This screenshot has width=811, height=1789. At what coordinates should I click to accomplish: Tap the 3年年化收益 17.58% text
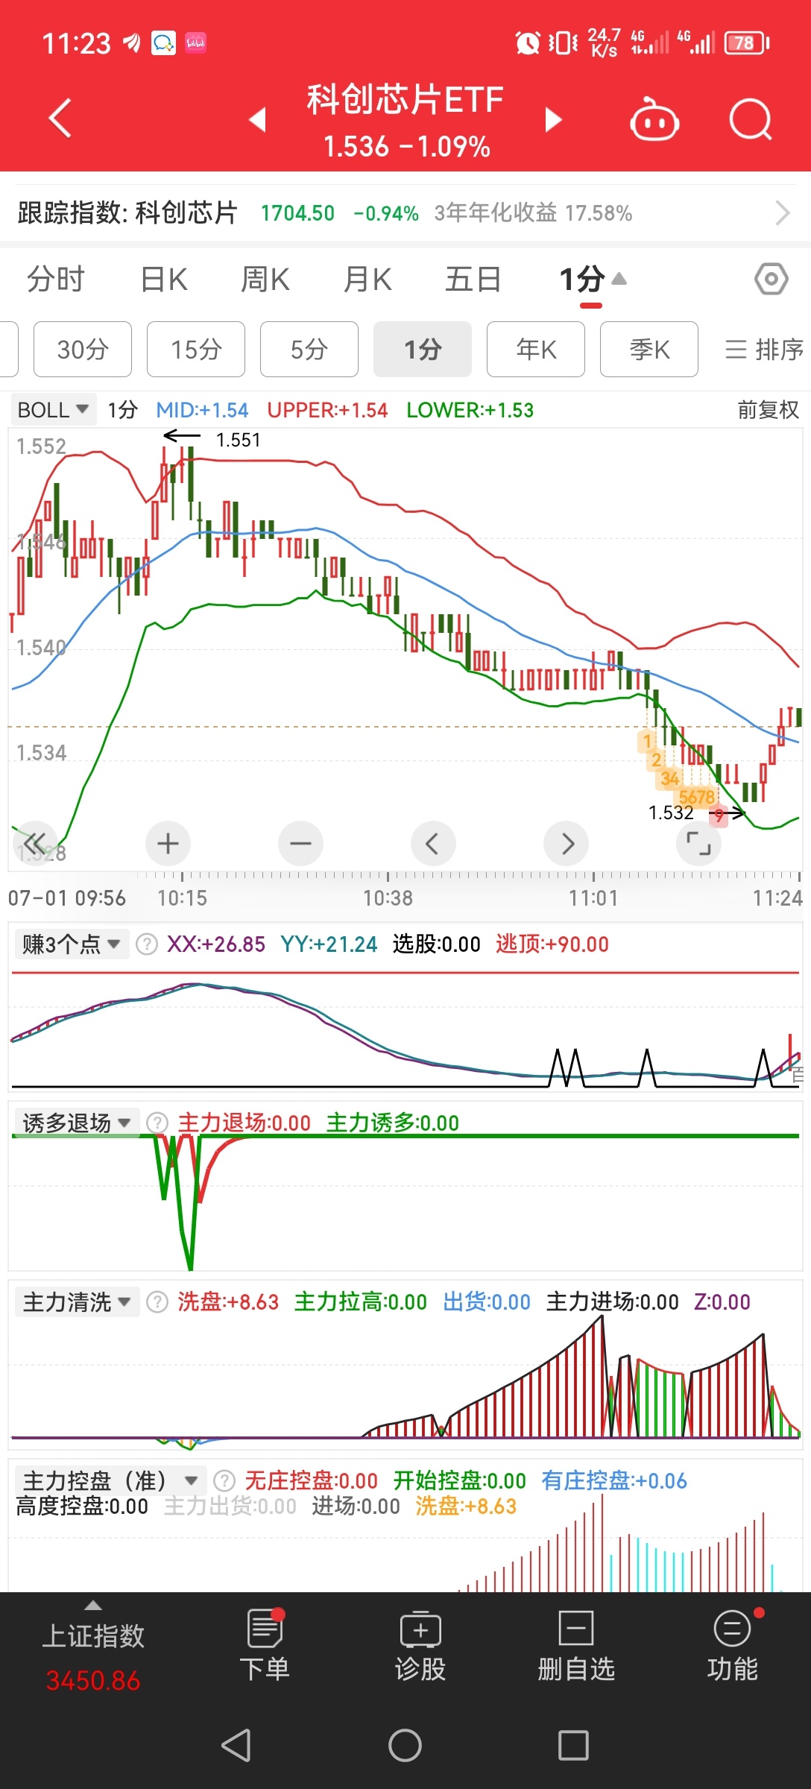coord(533,213)
